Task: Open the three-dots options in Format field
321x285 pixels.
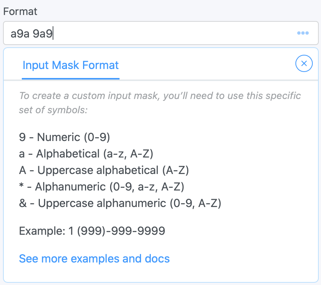Action: (x=303, y=33)
